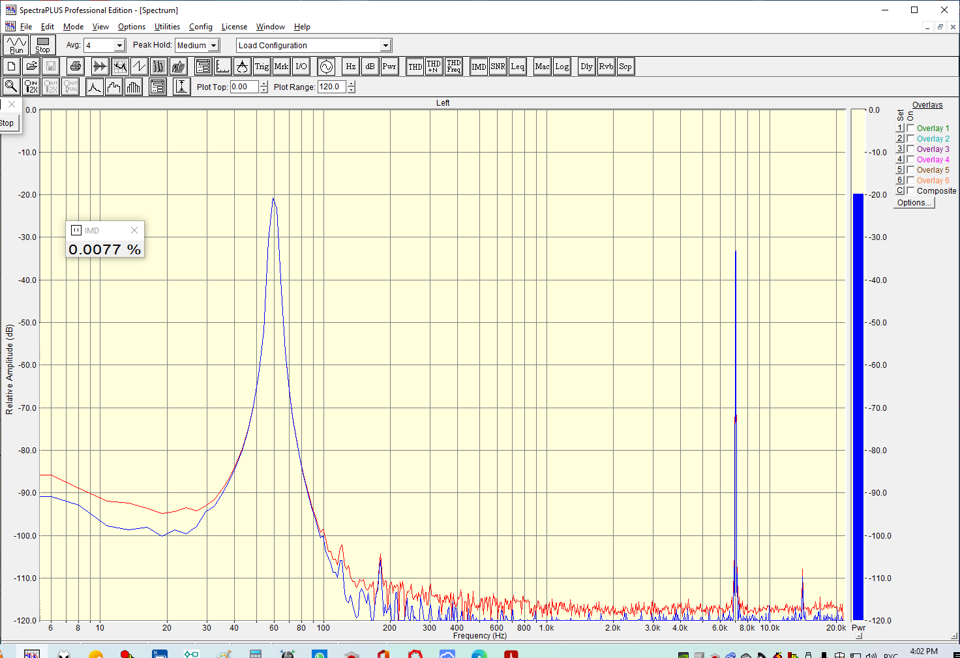Open the License menu
Screen dimensions: 960x658
point(234,27)
